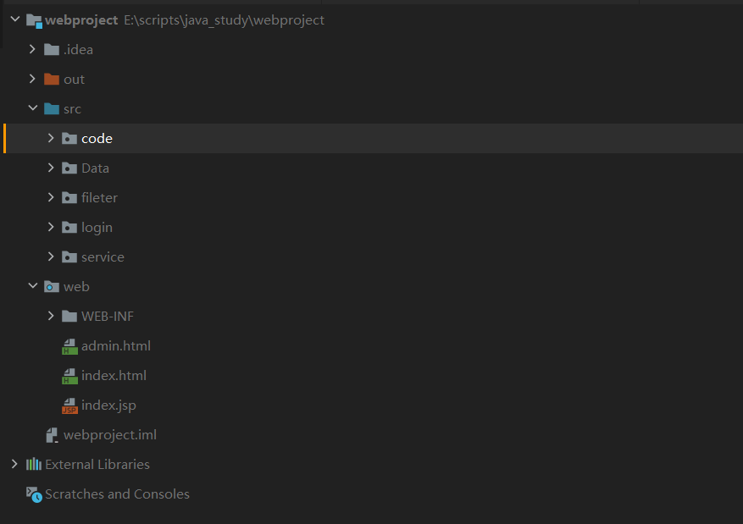Select the orange out folder icon
This screenshot has width=743, height=524.
[x=51, y=79]
